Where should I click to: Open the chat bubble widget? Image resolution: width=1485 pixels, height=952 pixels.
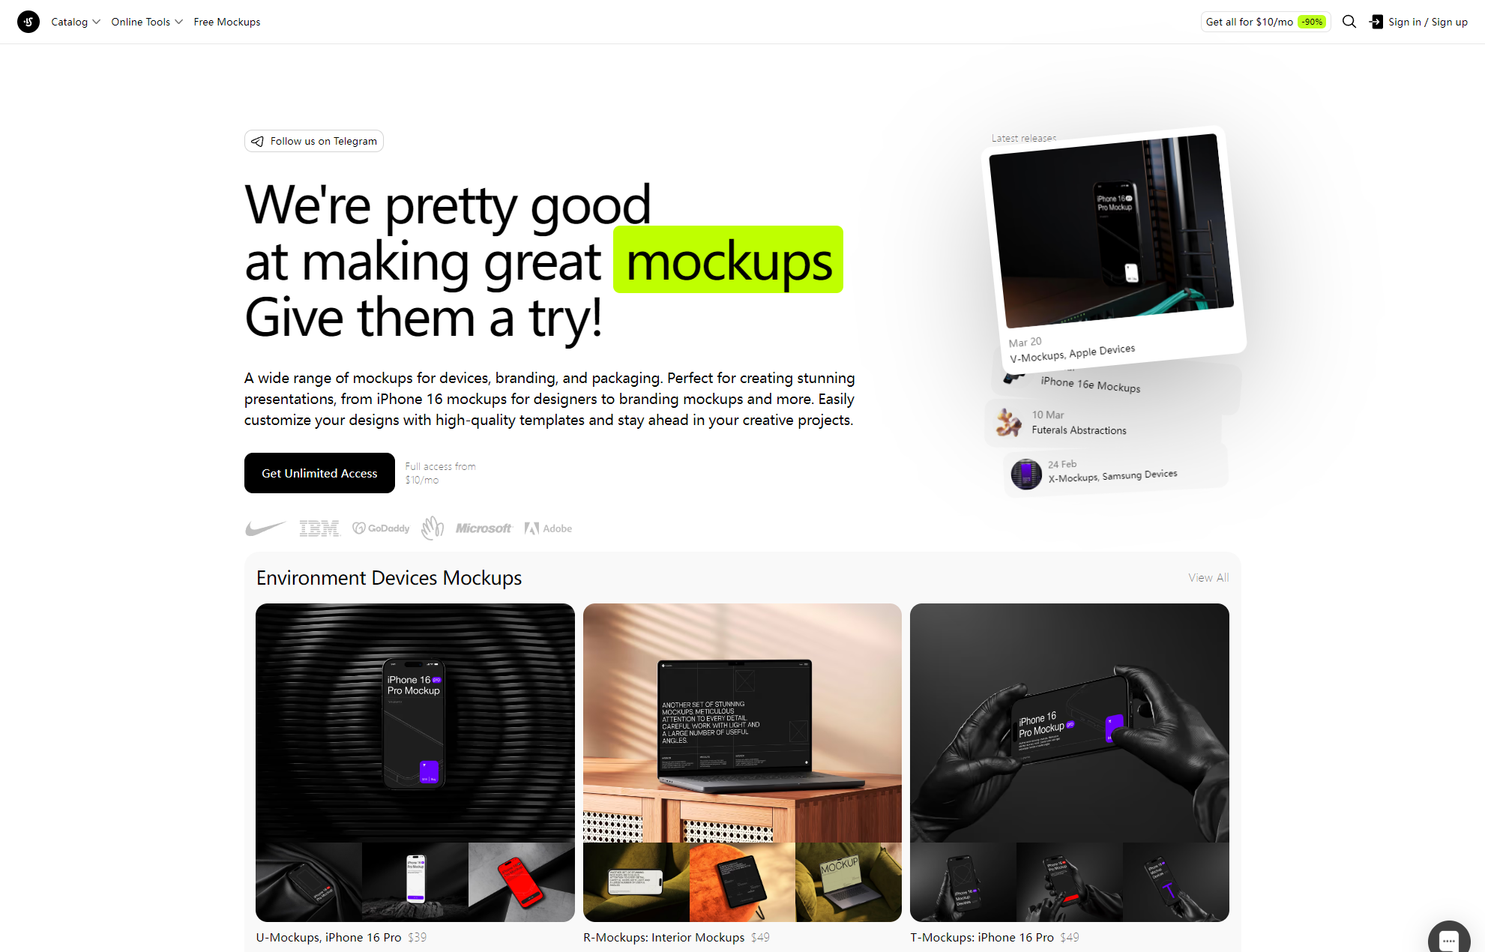1448,939
